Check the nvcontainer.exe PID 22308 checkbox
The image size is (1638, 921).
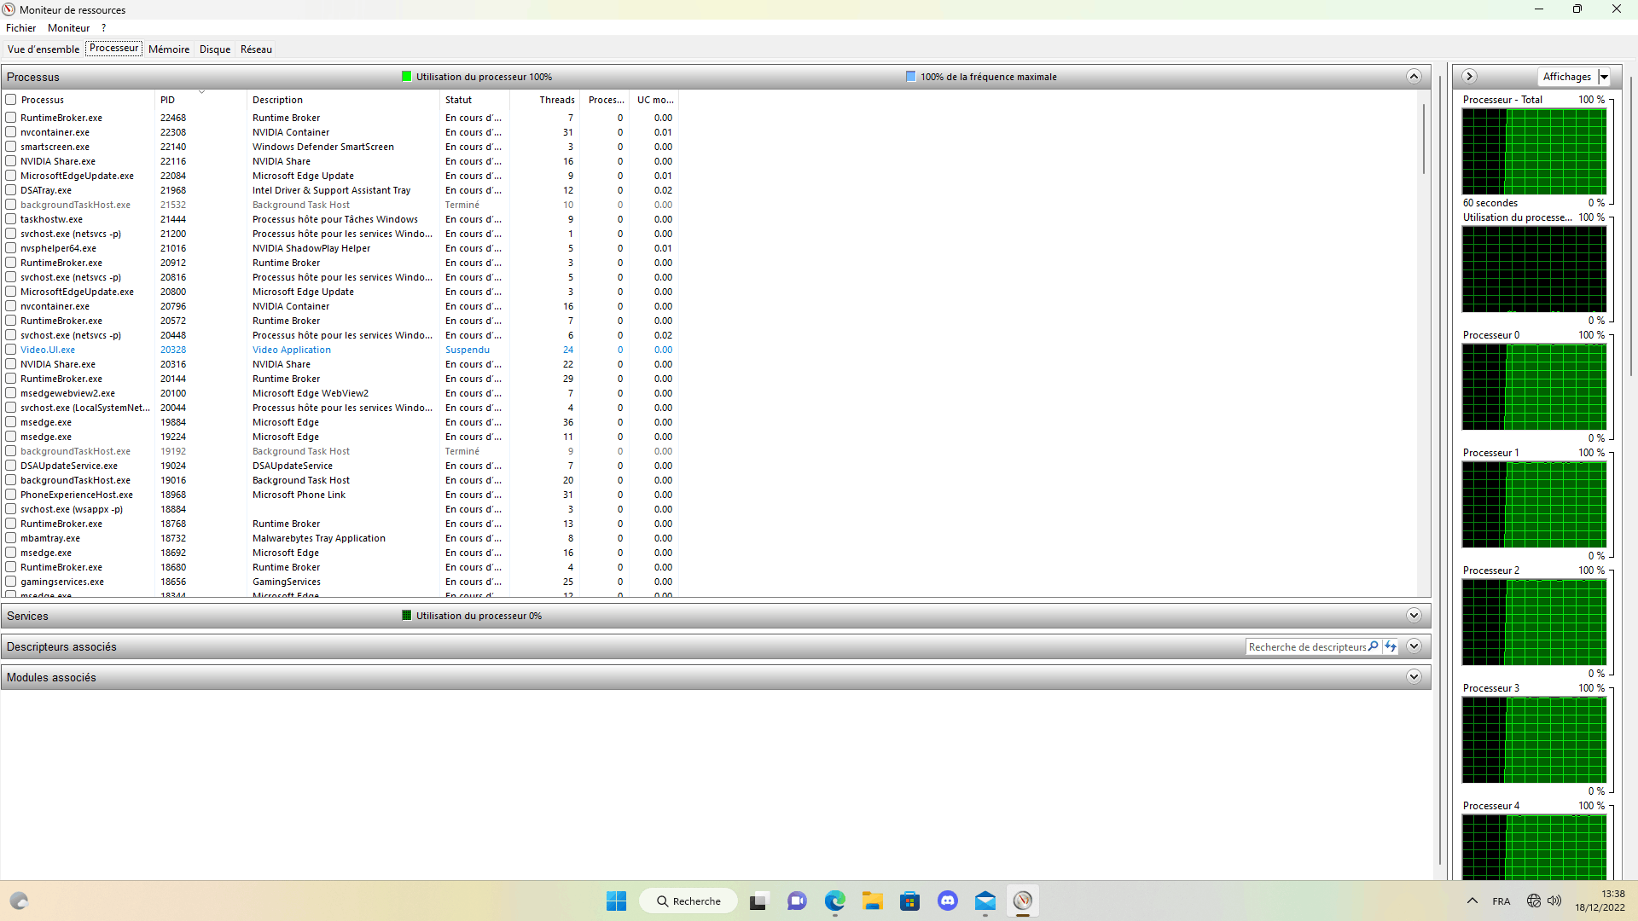[x=11, y=132]
